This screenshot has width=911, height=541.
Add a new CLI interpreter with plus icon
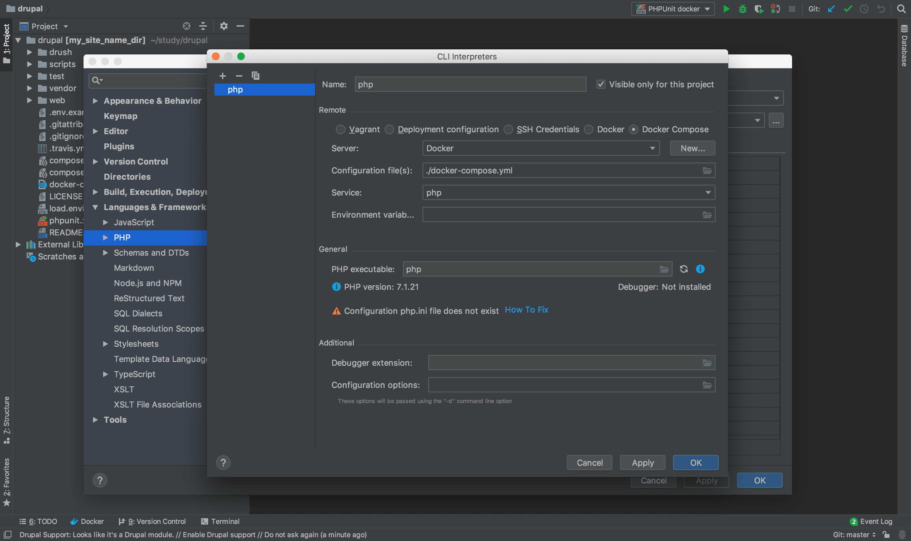tap(223, 76)
